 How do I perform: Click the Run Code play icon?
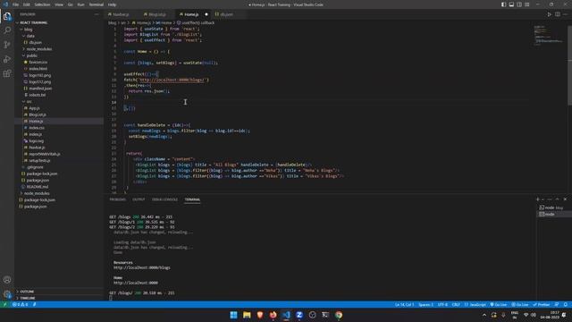549,14
